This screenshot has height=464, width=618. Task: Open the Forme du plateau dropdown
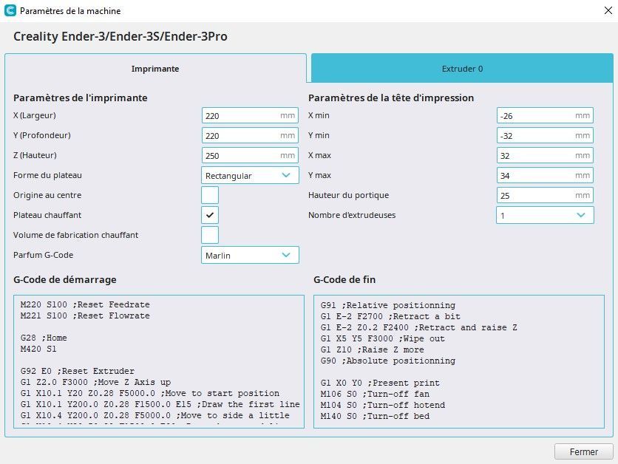tap(250, 175)
